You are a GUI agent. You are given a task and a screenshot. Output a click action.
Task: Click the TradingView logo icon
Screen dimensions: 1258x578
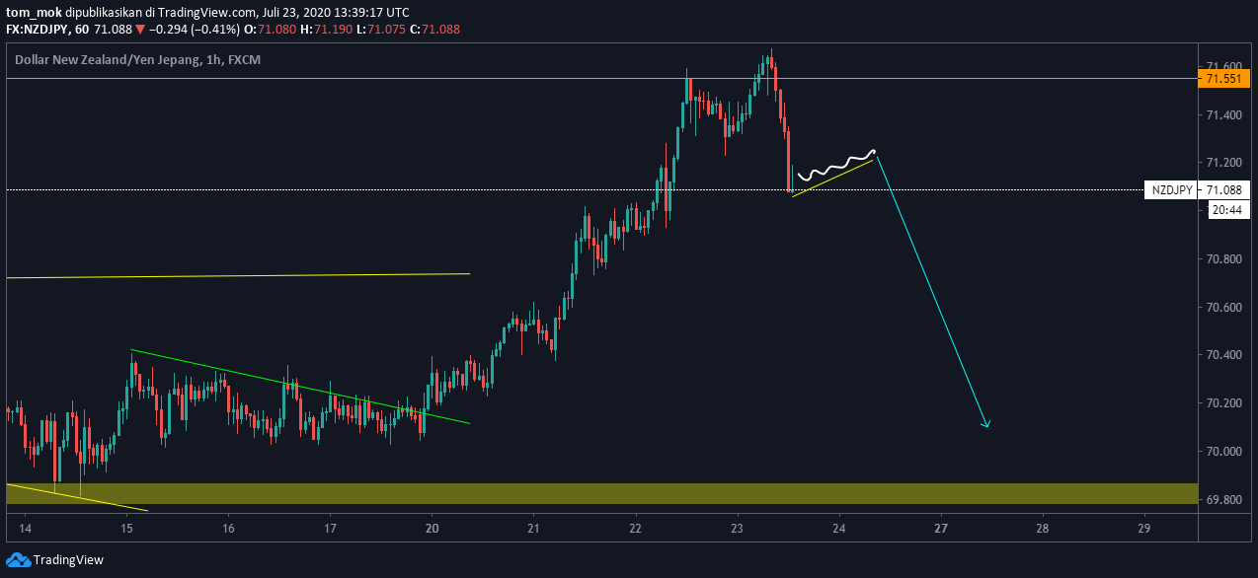18,560
